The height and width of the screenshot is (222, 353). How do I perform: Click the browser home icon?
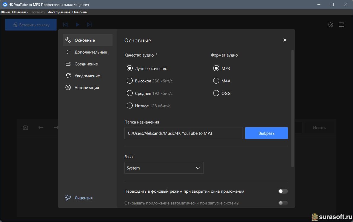pyautogui.click(x=25, y=127)
